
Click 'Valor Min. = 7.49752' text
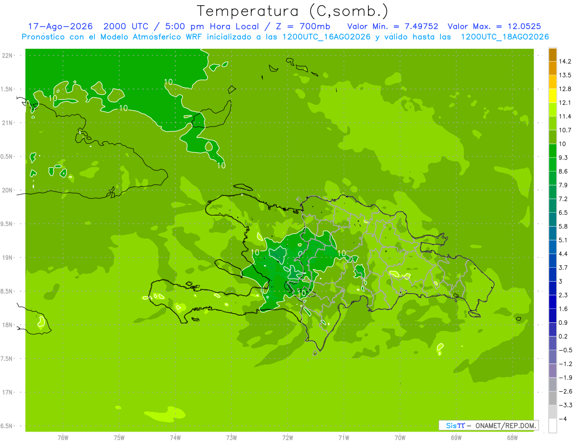point(393,26)
